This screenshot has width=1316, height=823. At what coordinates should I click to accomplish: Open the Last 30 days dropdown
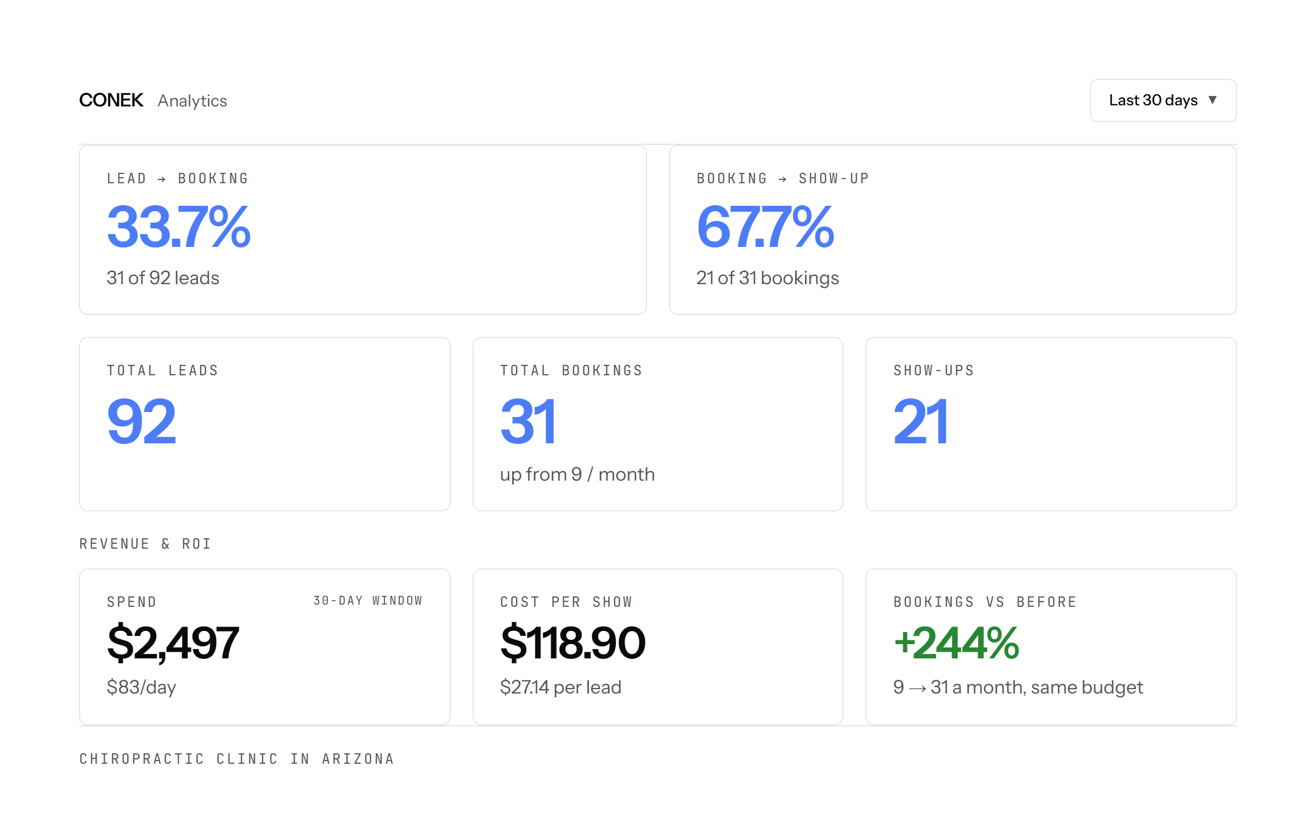[x=1163, y=100]
